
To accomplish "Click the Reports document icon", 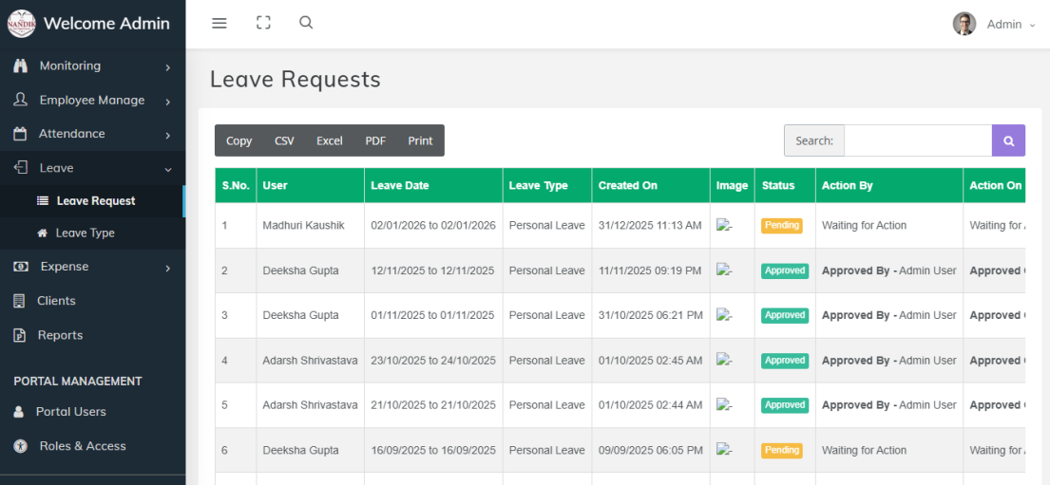I will point(20,335).
